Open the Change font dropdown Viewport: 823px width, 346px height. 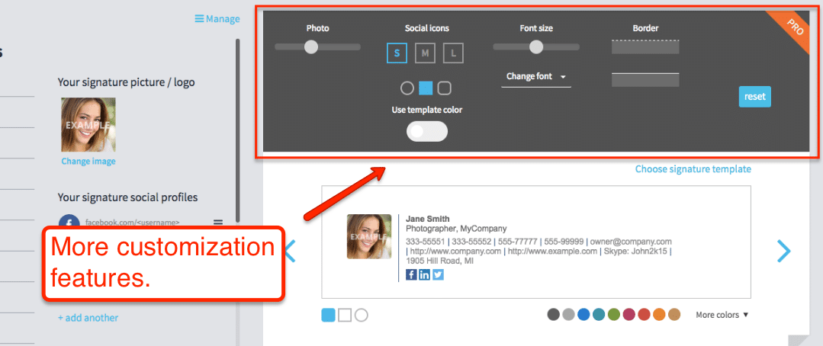tap(535, 77)
